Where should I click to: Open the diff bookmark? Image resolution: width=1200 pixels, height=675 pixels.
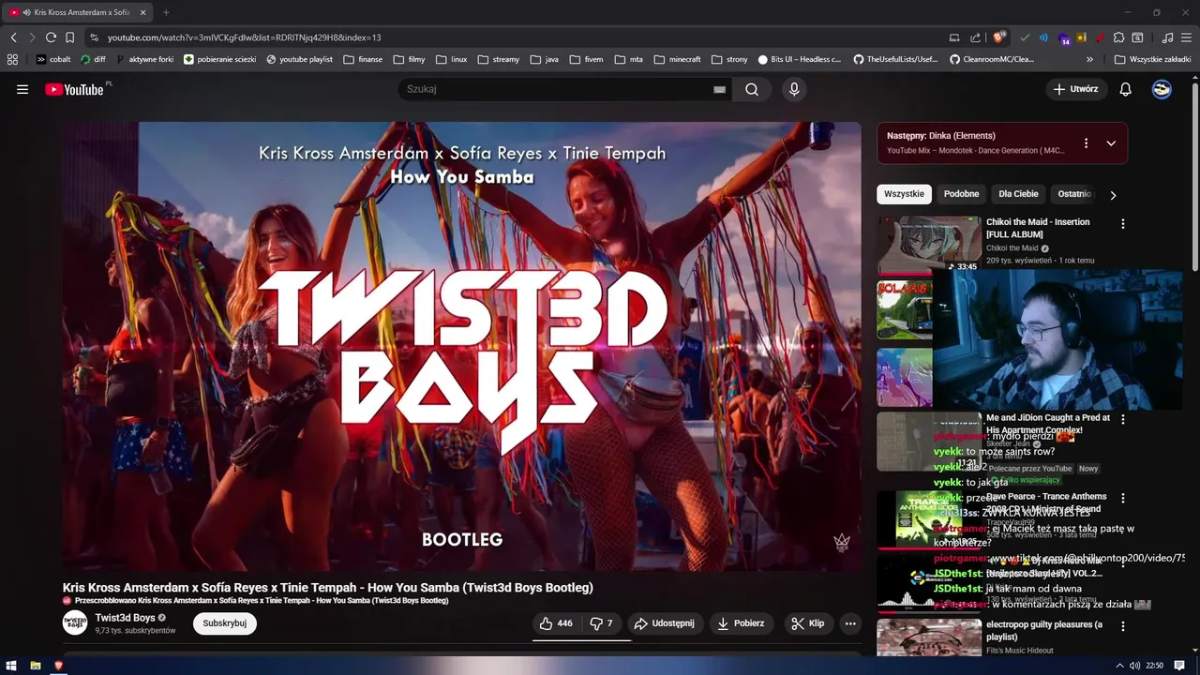pyautogui.click(x=93, y=59)
